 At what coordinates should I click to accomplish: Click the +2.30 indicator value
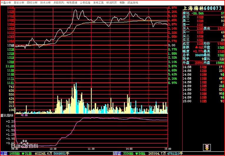[x=24, y=115]
